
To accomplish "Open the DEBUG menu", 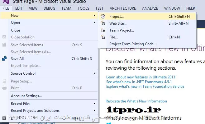I will point(50,8).
